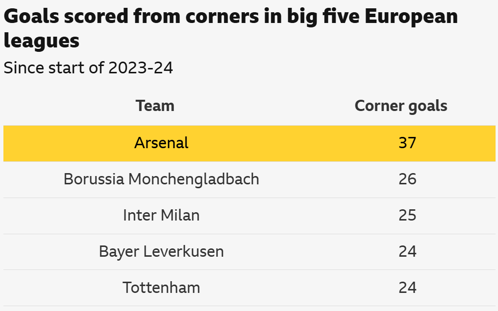Select the Bayer Leverkusen team cell
The width and height of the screenshot is (498, 311).
pos(161,252)
